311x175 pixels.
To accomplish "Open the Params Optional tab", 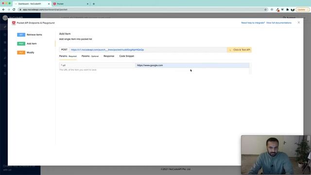I will point(90,56).
